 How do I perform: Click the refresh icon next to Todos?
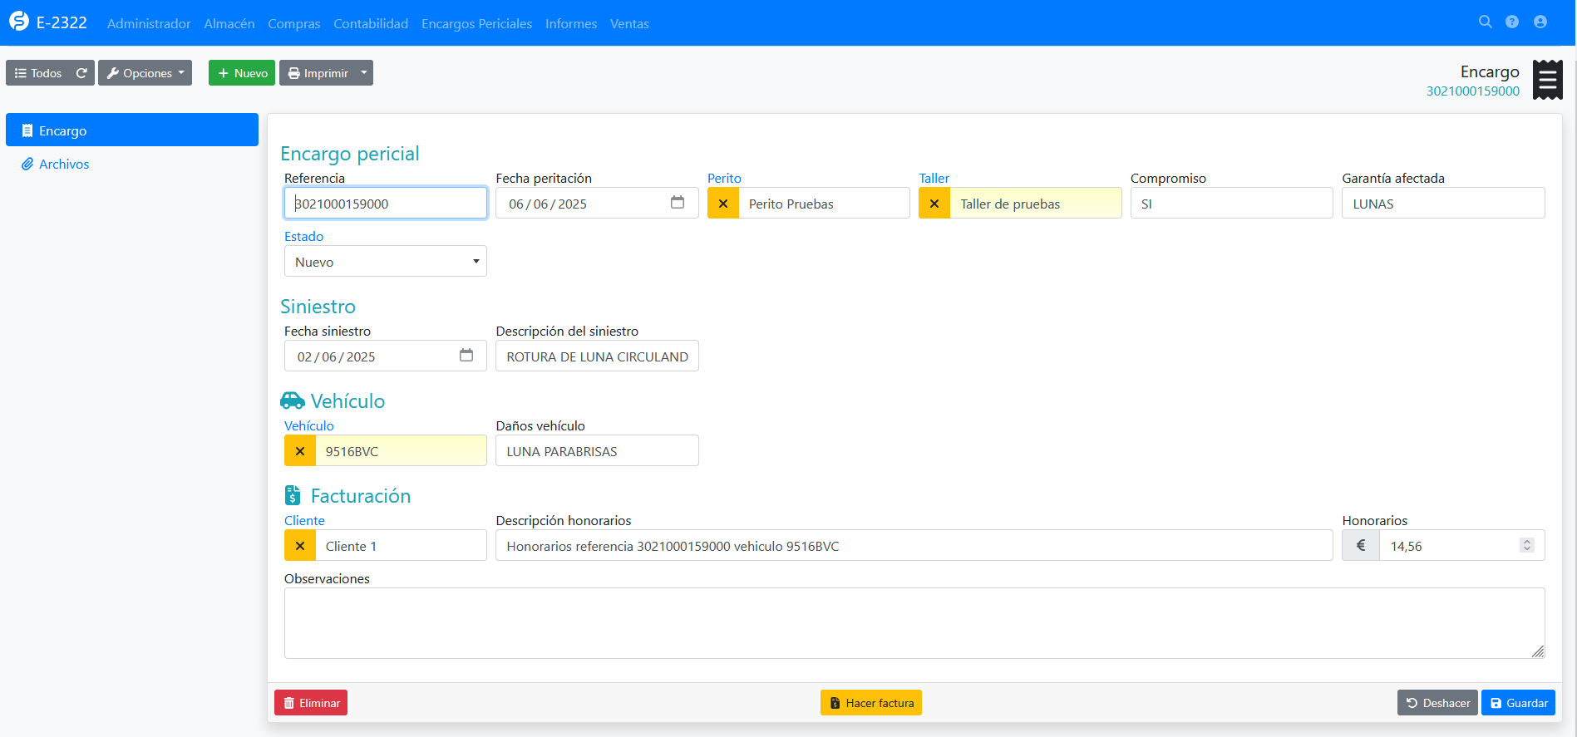pyautogui.click(x=81, y=73)
